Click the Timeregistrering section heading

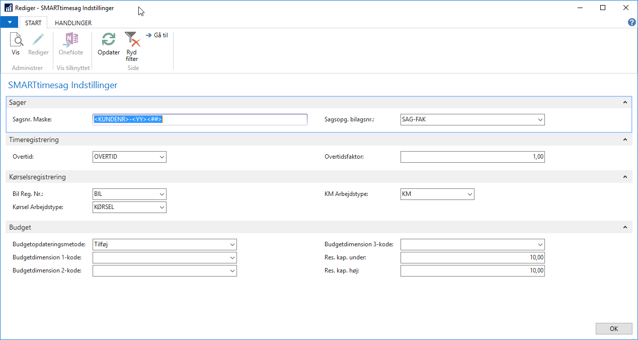[x=34, y=140]
